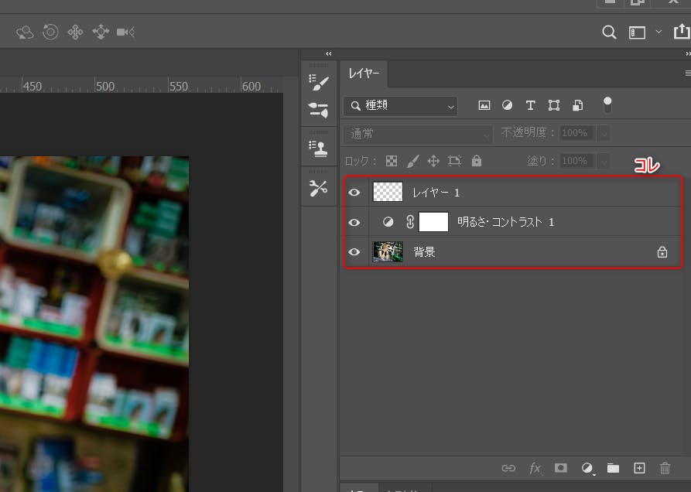
Task: Open the 種類 filter type dropdown
Action: click(401, 105)
